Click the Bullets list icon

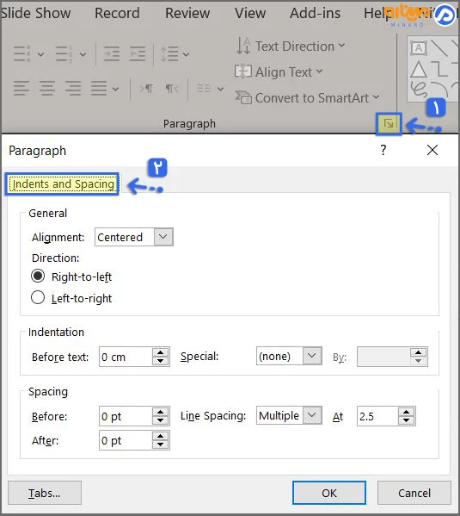[22, 53]
